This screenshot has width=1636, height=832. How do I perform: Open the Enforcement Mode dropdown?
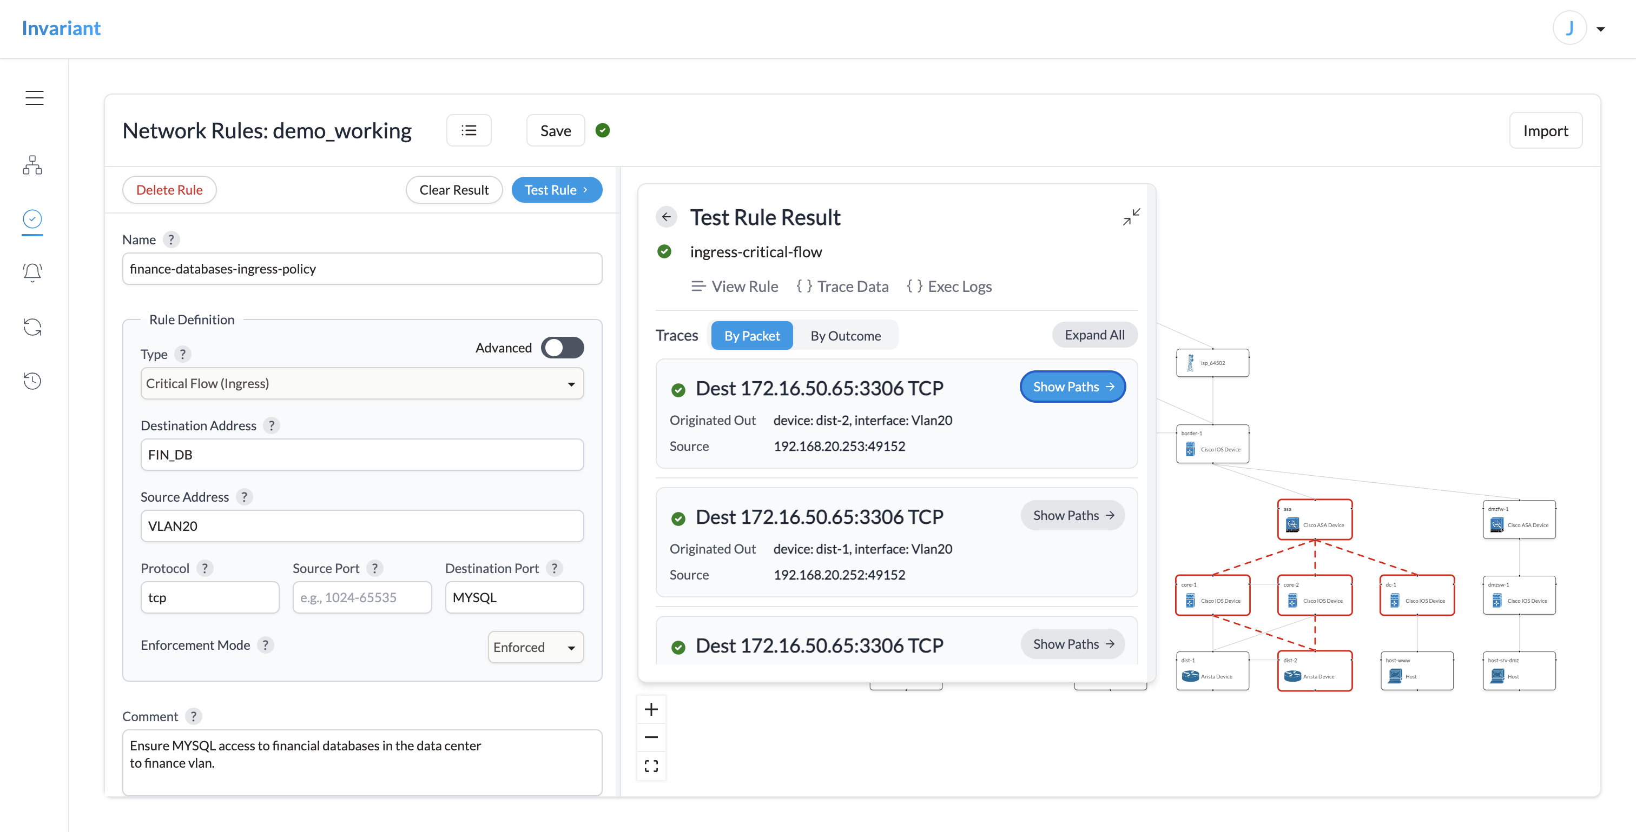(536, 647)
